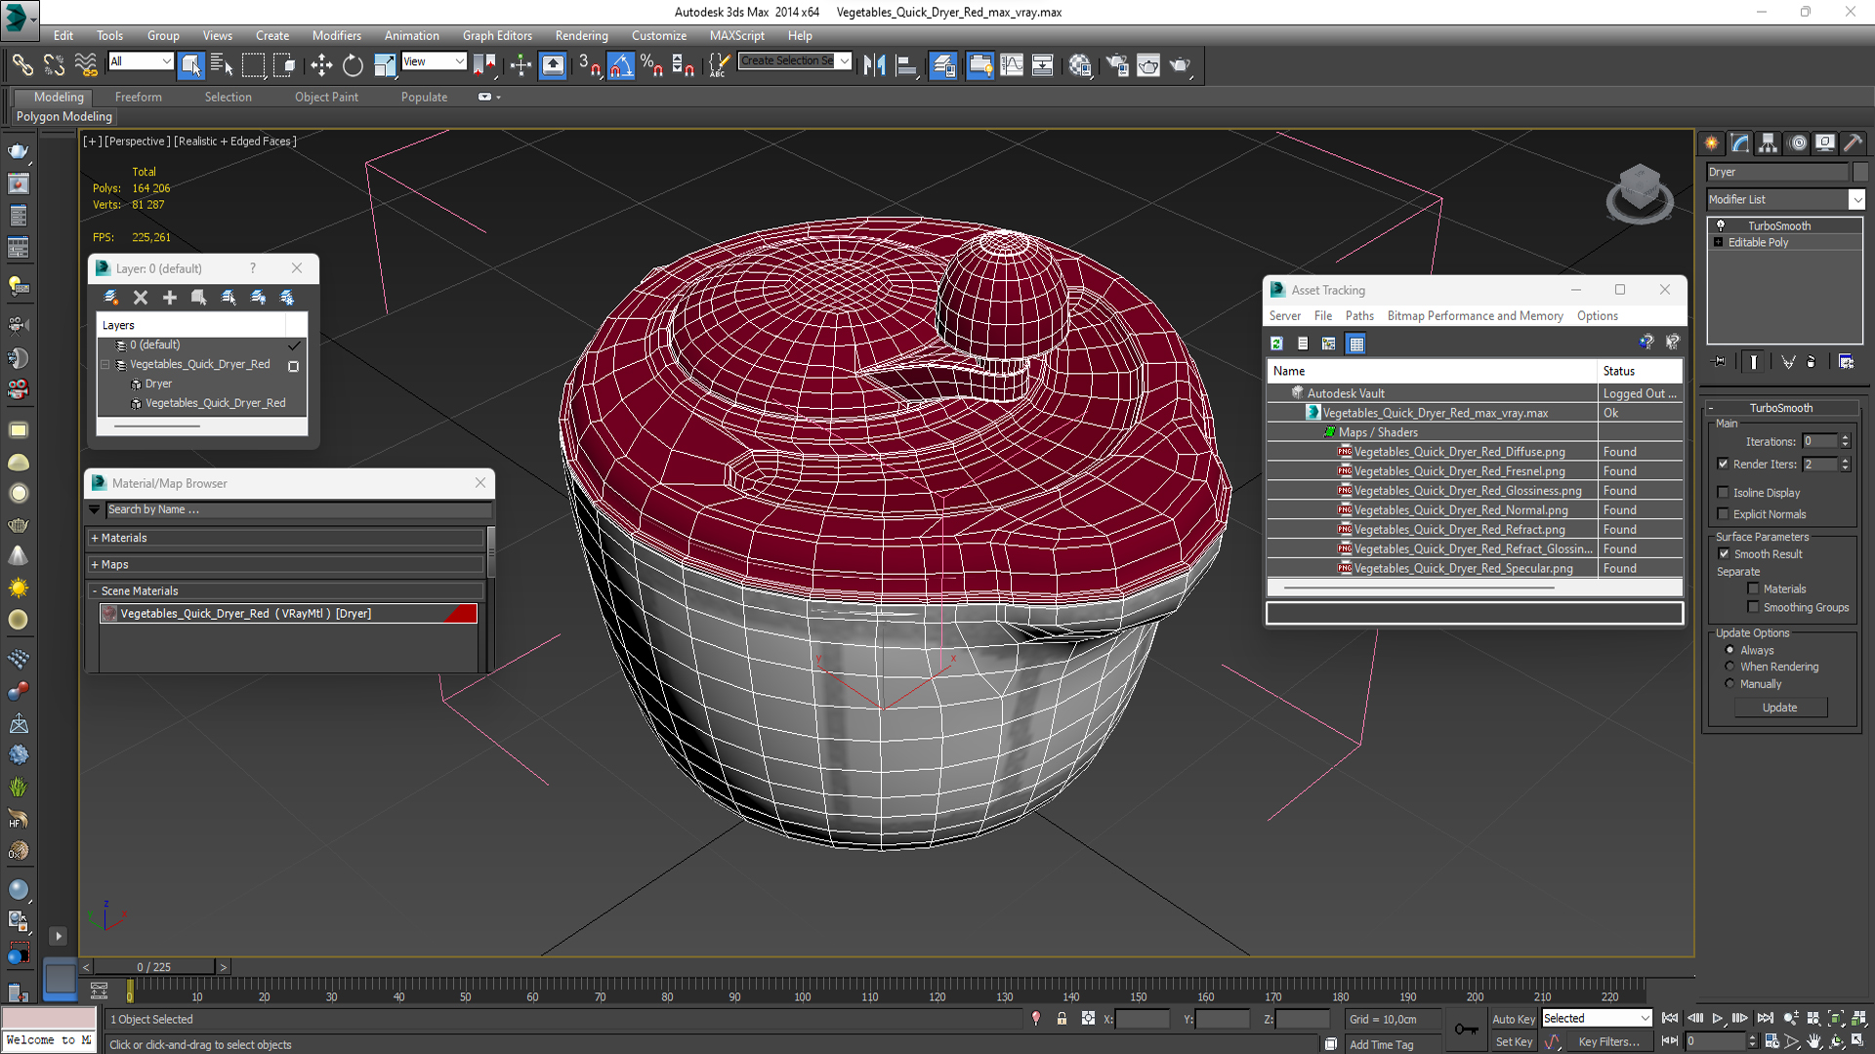The height and width of the screenshot is (1054, 1875).
Task: Select the Select and Move tool
Action: click(x=321, y=65)
